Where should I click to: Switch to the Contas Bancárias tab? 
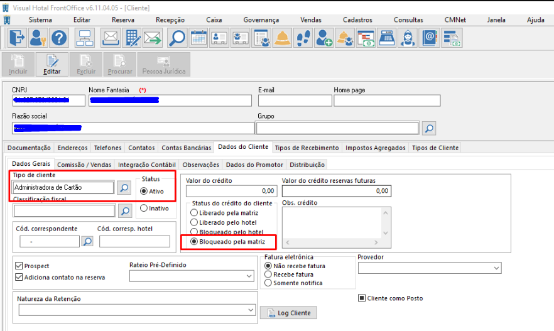(x=186, y=148)
